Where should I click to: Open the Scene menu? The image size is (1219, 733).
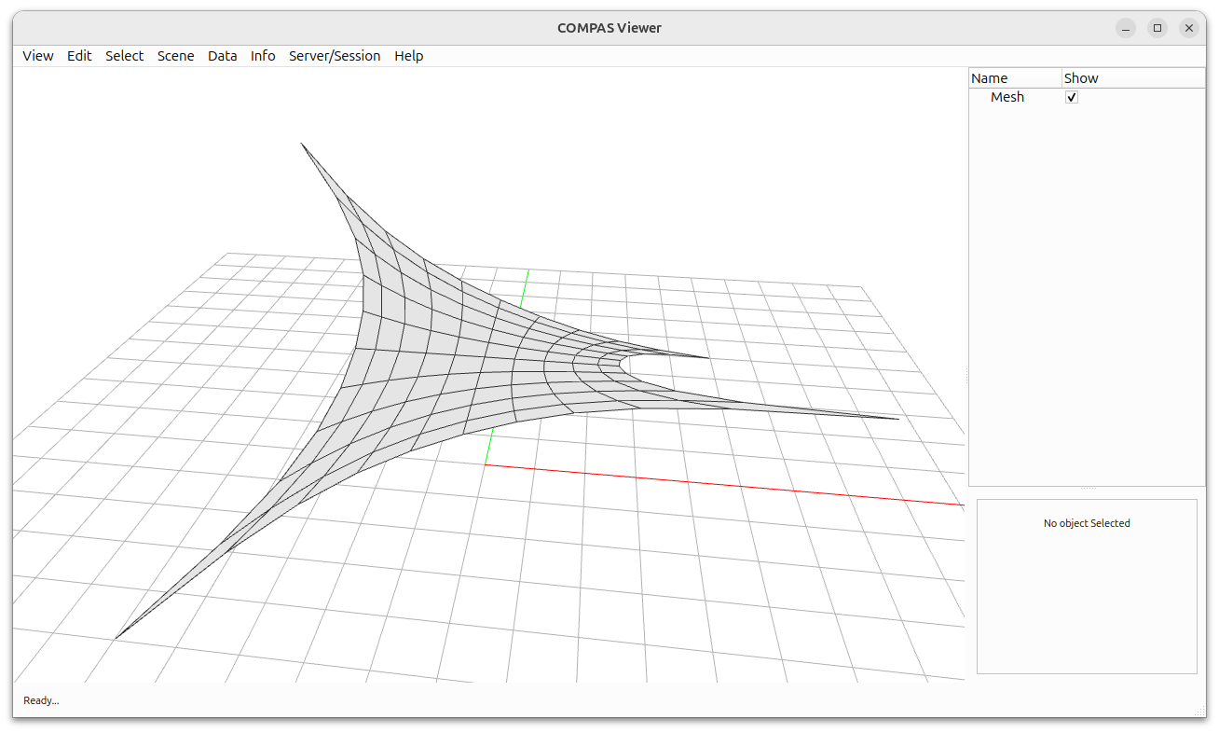click(x=175, y=56)
